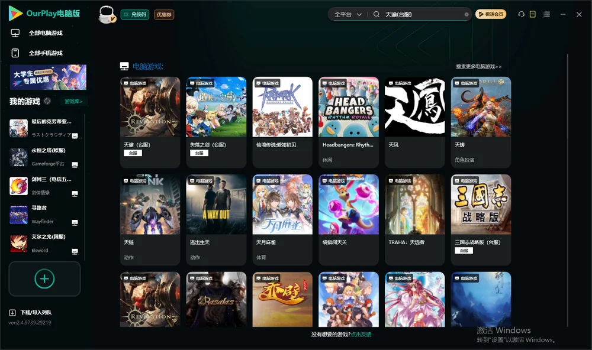This screenshot has height=350, width=592.
Task: Open the 天月麻雀 game card
Action: (x=282, y=220)
